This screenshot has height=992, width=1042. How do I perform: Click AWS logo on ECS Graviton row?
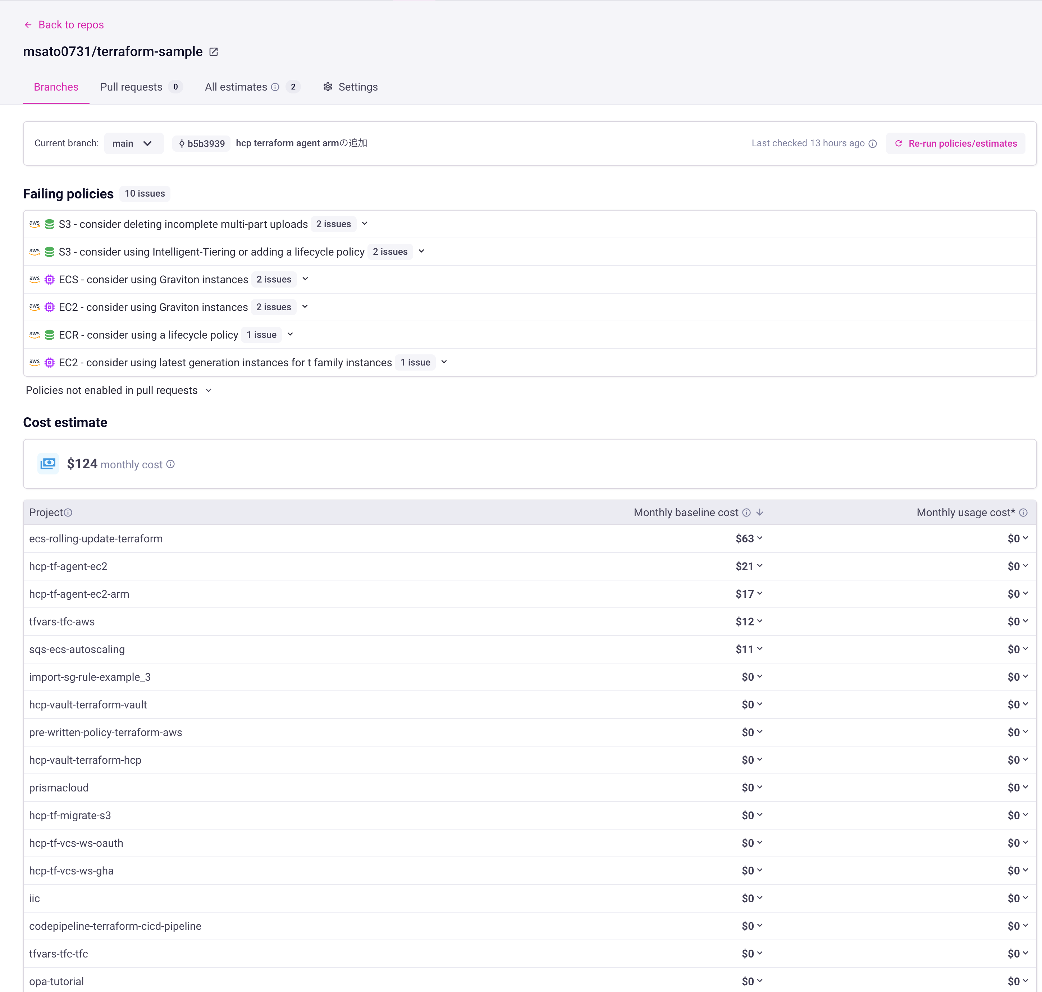point(35,280)
